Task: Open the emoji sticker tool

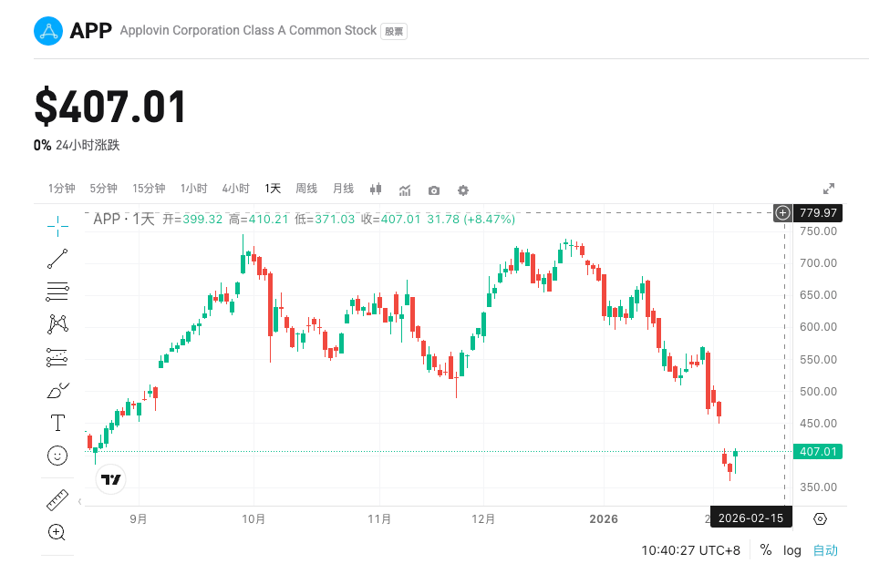Action: (x=57, y=456)
